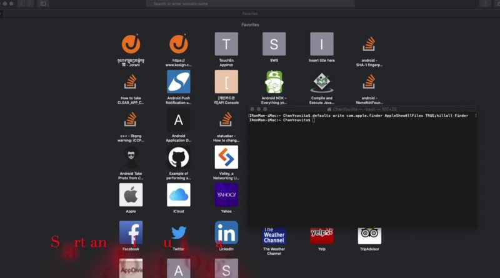
Task: Go forward using Safari's forward arrow
Action: coord(29,4)
